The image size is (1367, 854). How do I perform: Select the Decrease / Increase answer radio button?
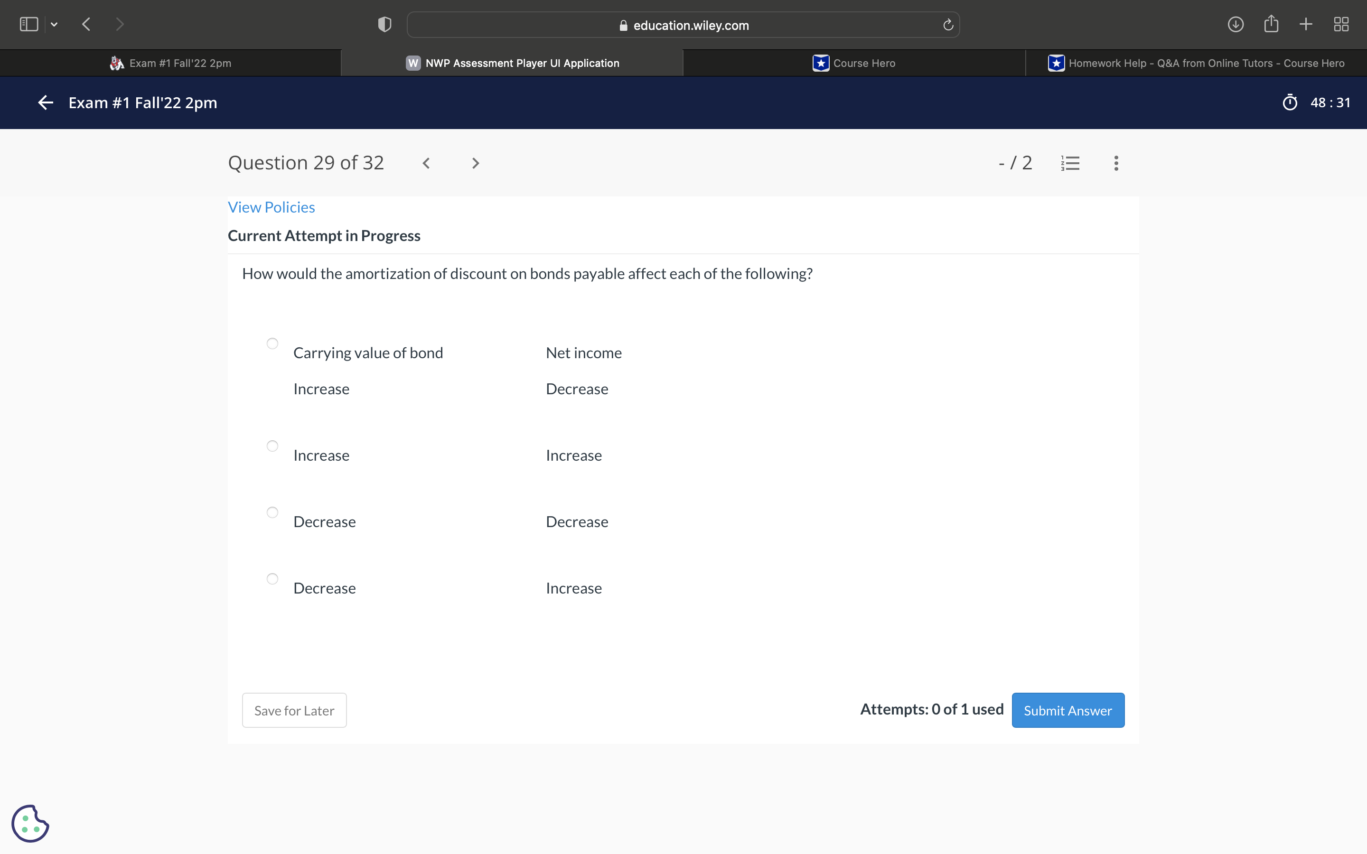(272, 579)
